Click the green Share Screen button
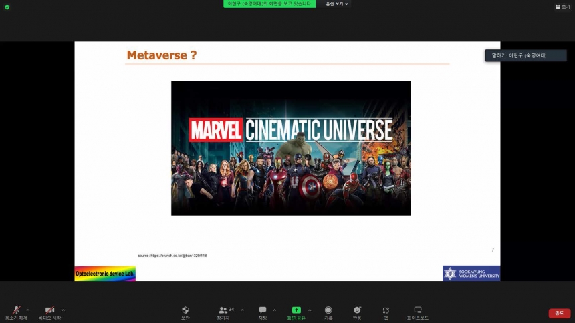 click(x=296, y=313)
